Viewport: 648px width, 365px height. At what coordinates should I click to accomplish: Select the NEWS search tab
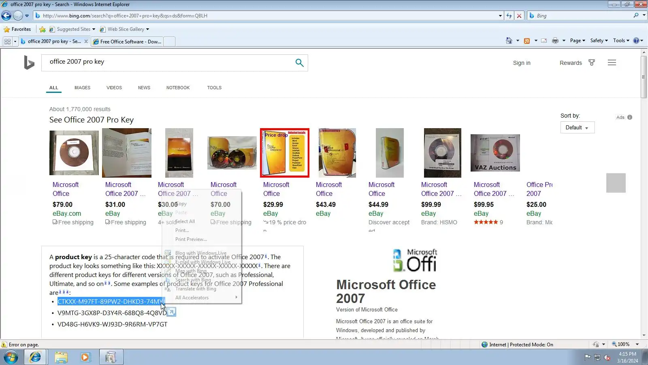click(x=144, y=88)
